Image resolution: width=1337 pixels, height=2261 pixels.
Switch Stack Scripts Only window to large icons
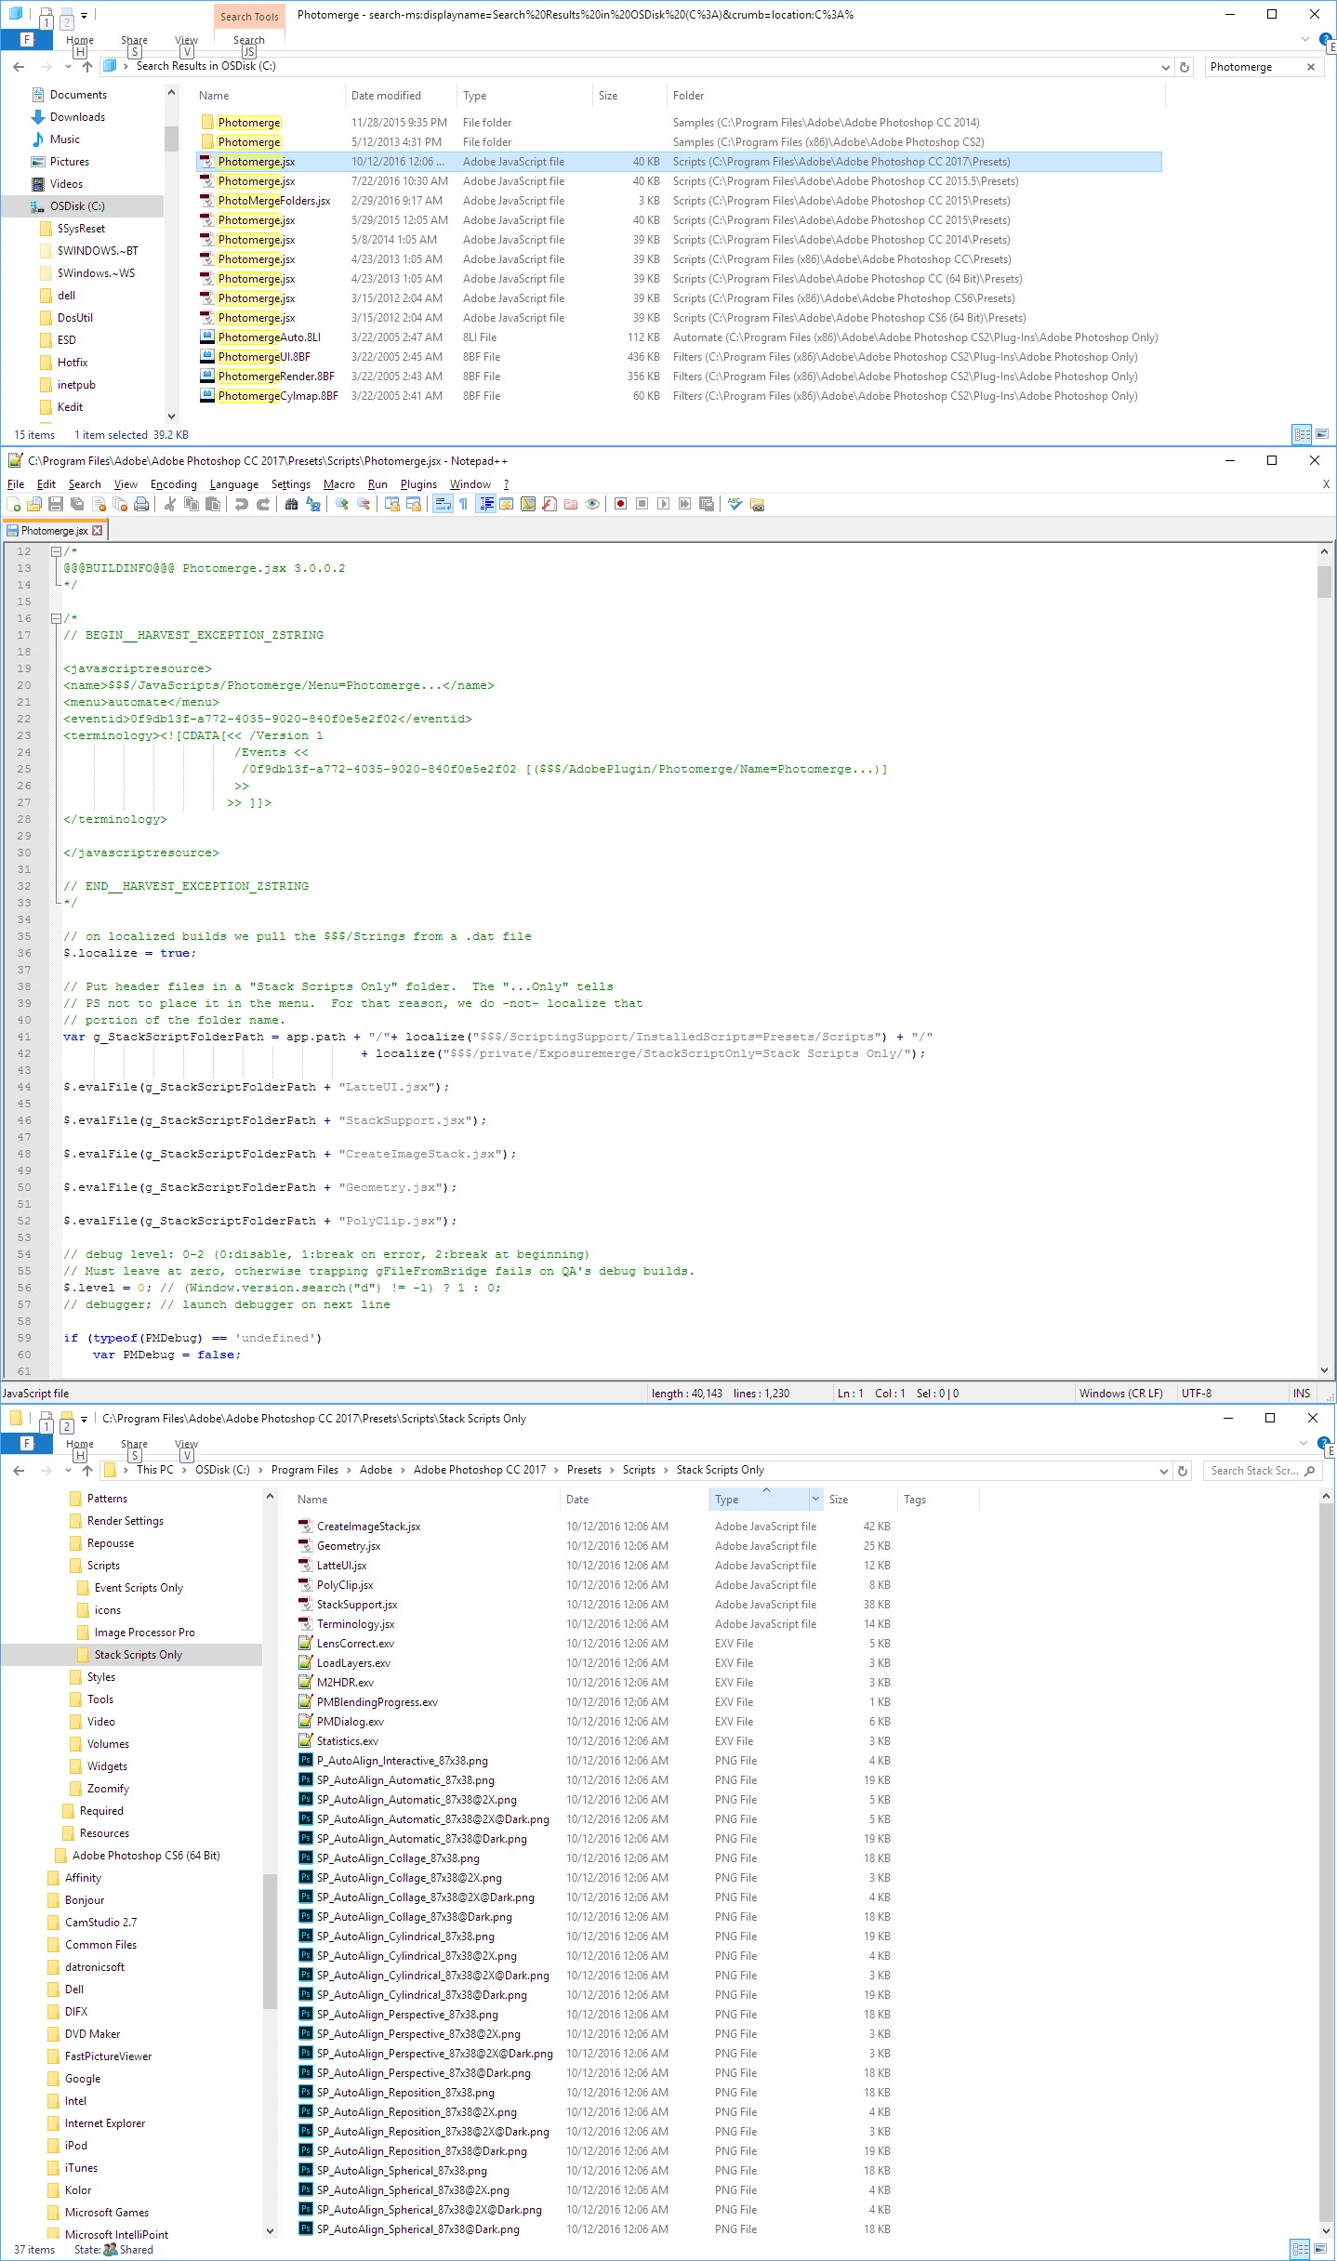tap(1322, 2249)
